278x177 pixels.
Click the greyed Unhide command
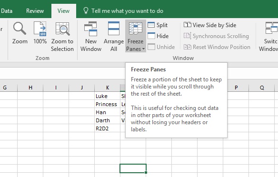[x=161, y=47]
